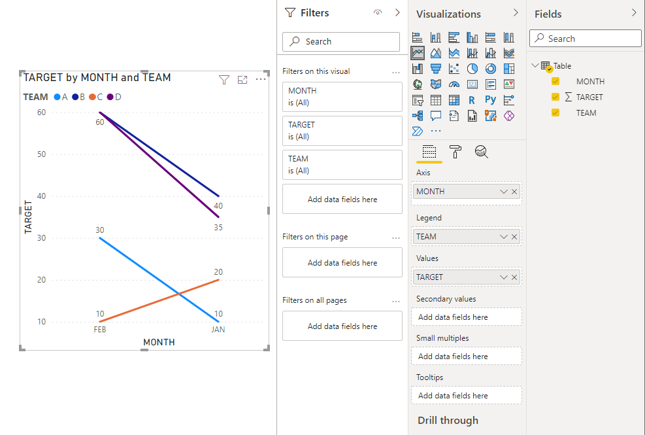Select the globe map visualization
This screenshot has height=435, width=645.
pos(418,84)
